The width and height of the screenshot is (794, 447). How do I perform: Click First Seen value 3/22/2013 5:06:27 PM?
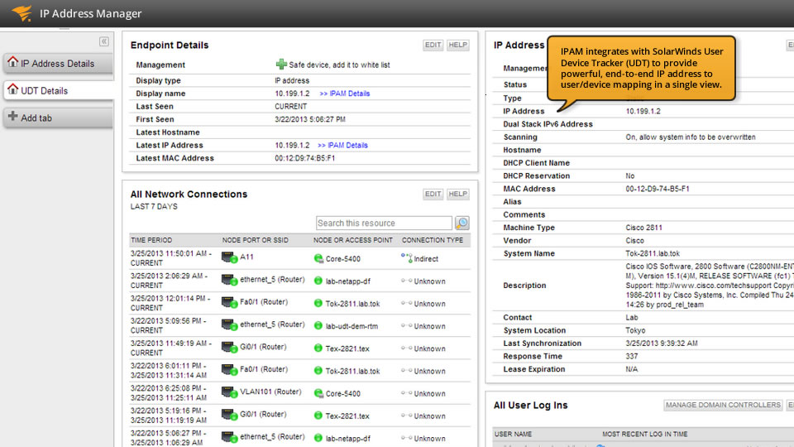coord(310,119)
